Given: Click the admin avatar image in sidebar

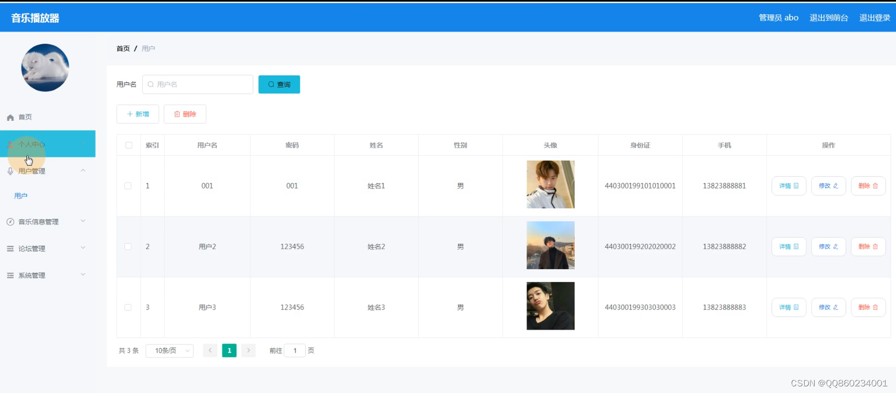Looking at the screenshot, I should (45, 67).
